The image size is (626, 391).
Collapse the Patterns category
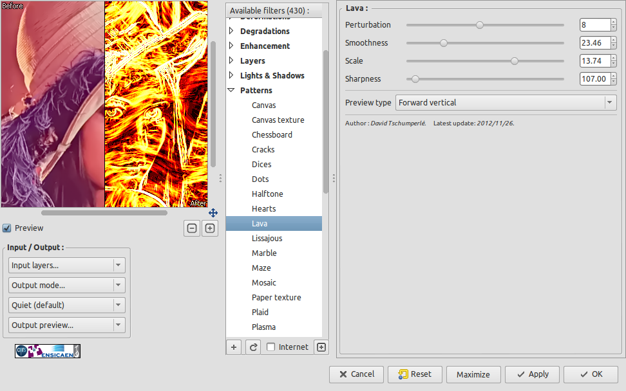click(231, 91)
